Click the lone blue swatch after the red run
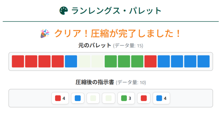This screenshot has height=136, width=224. 71,61
